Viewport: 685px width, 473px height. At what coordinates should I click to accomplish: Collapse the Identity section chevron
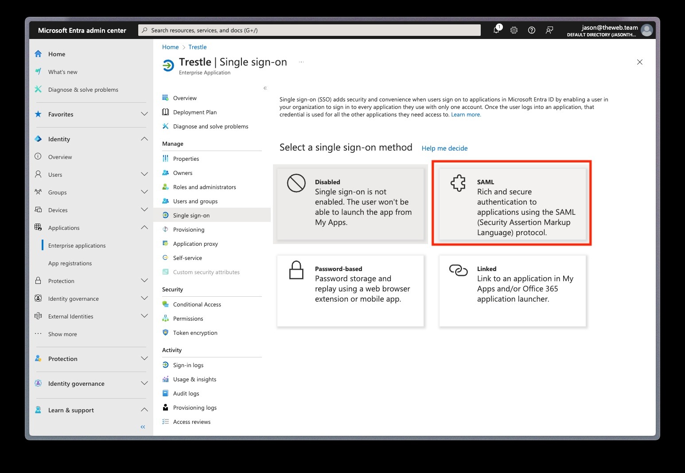coord(144,139)
